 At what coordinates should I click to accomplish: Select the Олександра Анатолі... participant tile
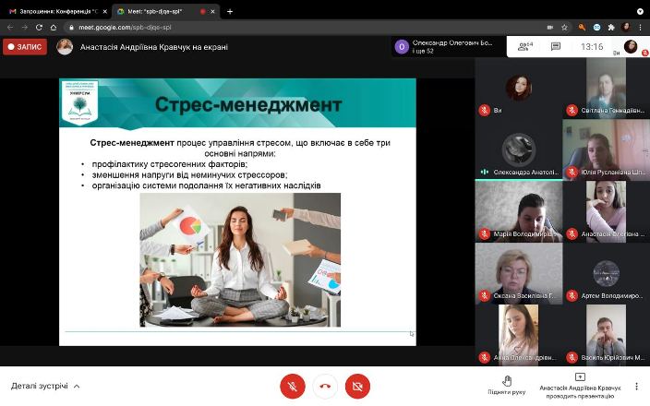coord(518,149)
